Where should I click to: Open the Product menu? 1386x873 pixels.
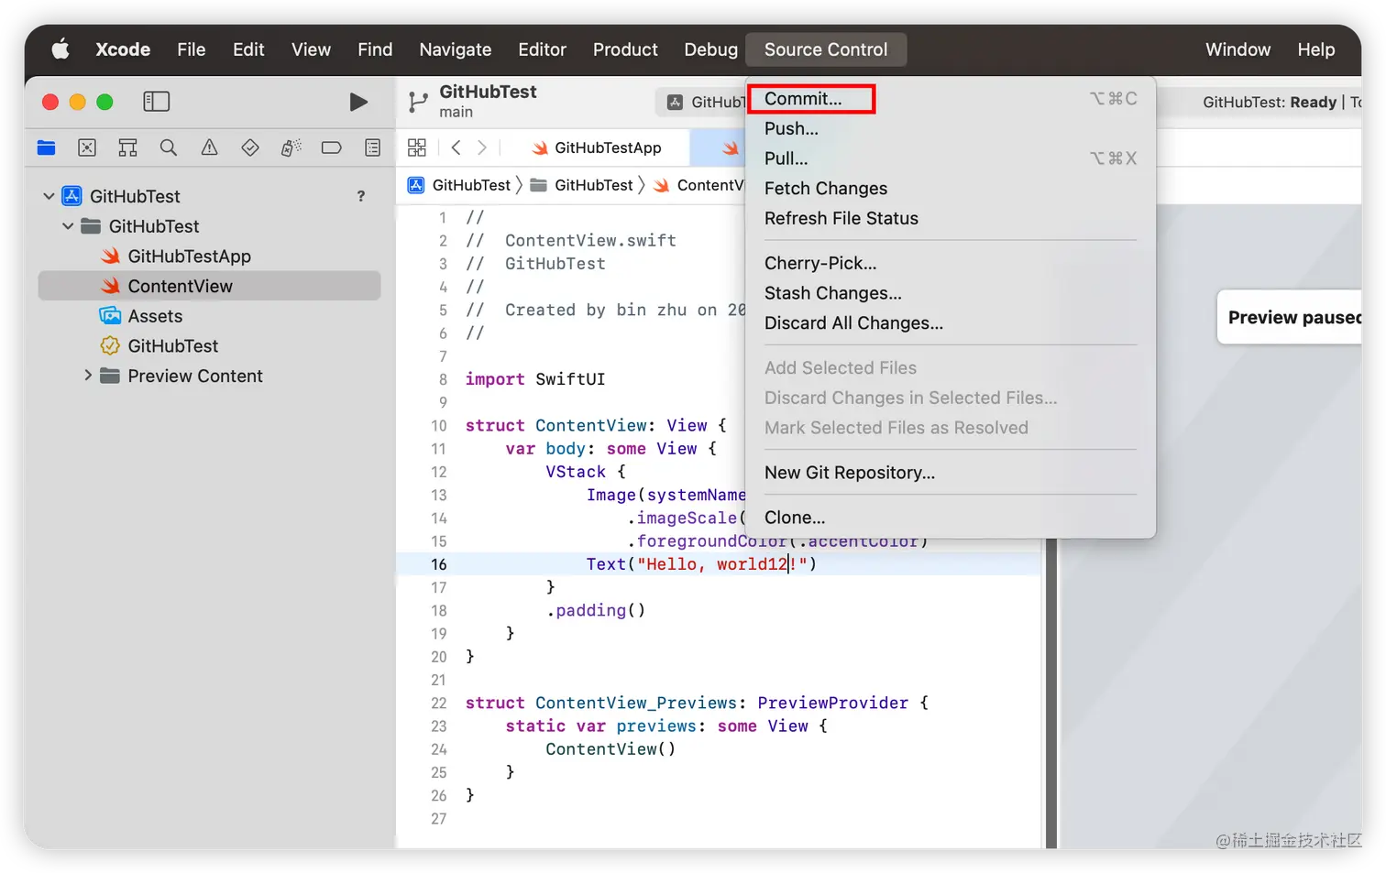pos(625,49)
